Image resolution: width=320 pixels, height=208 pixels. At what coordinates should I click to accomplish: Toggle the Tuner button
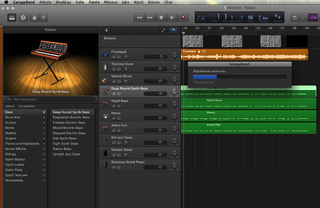click(x=304, y=18)
